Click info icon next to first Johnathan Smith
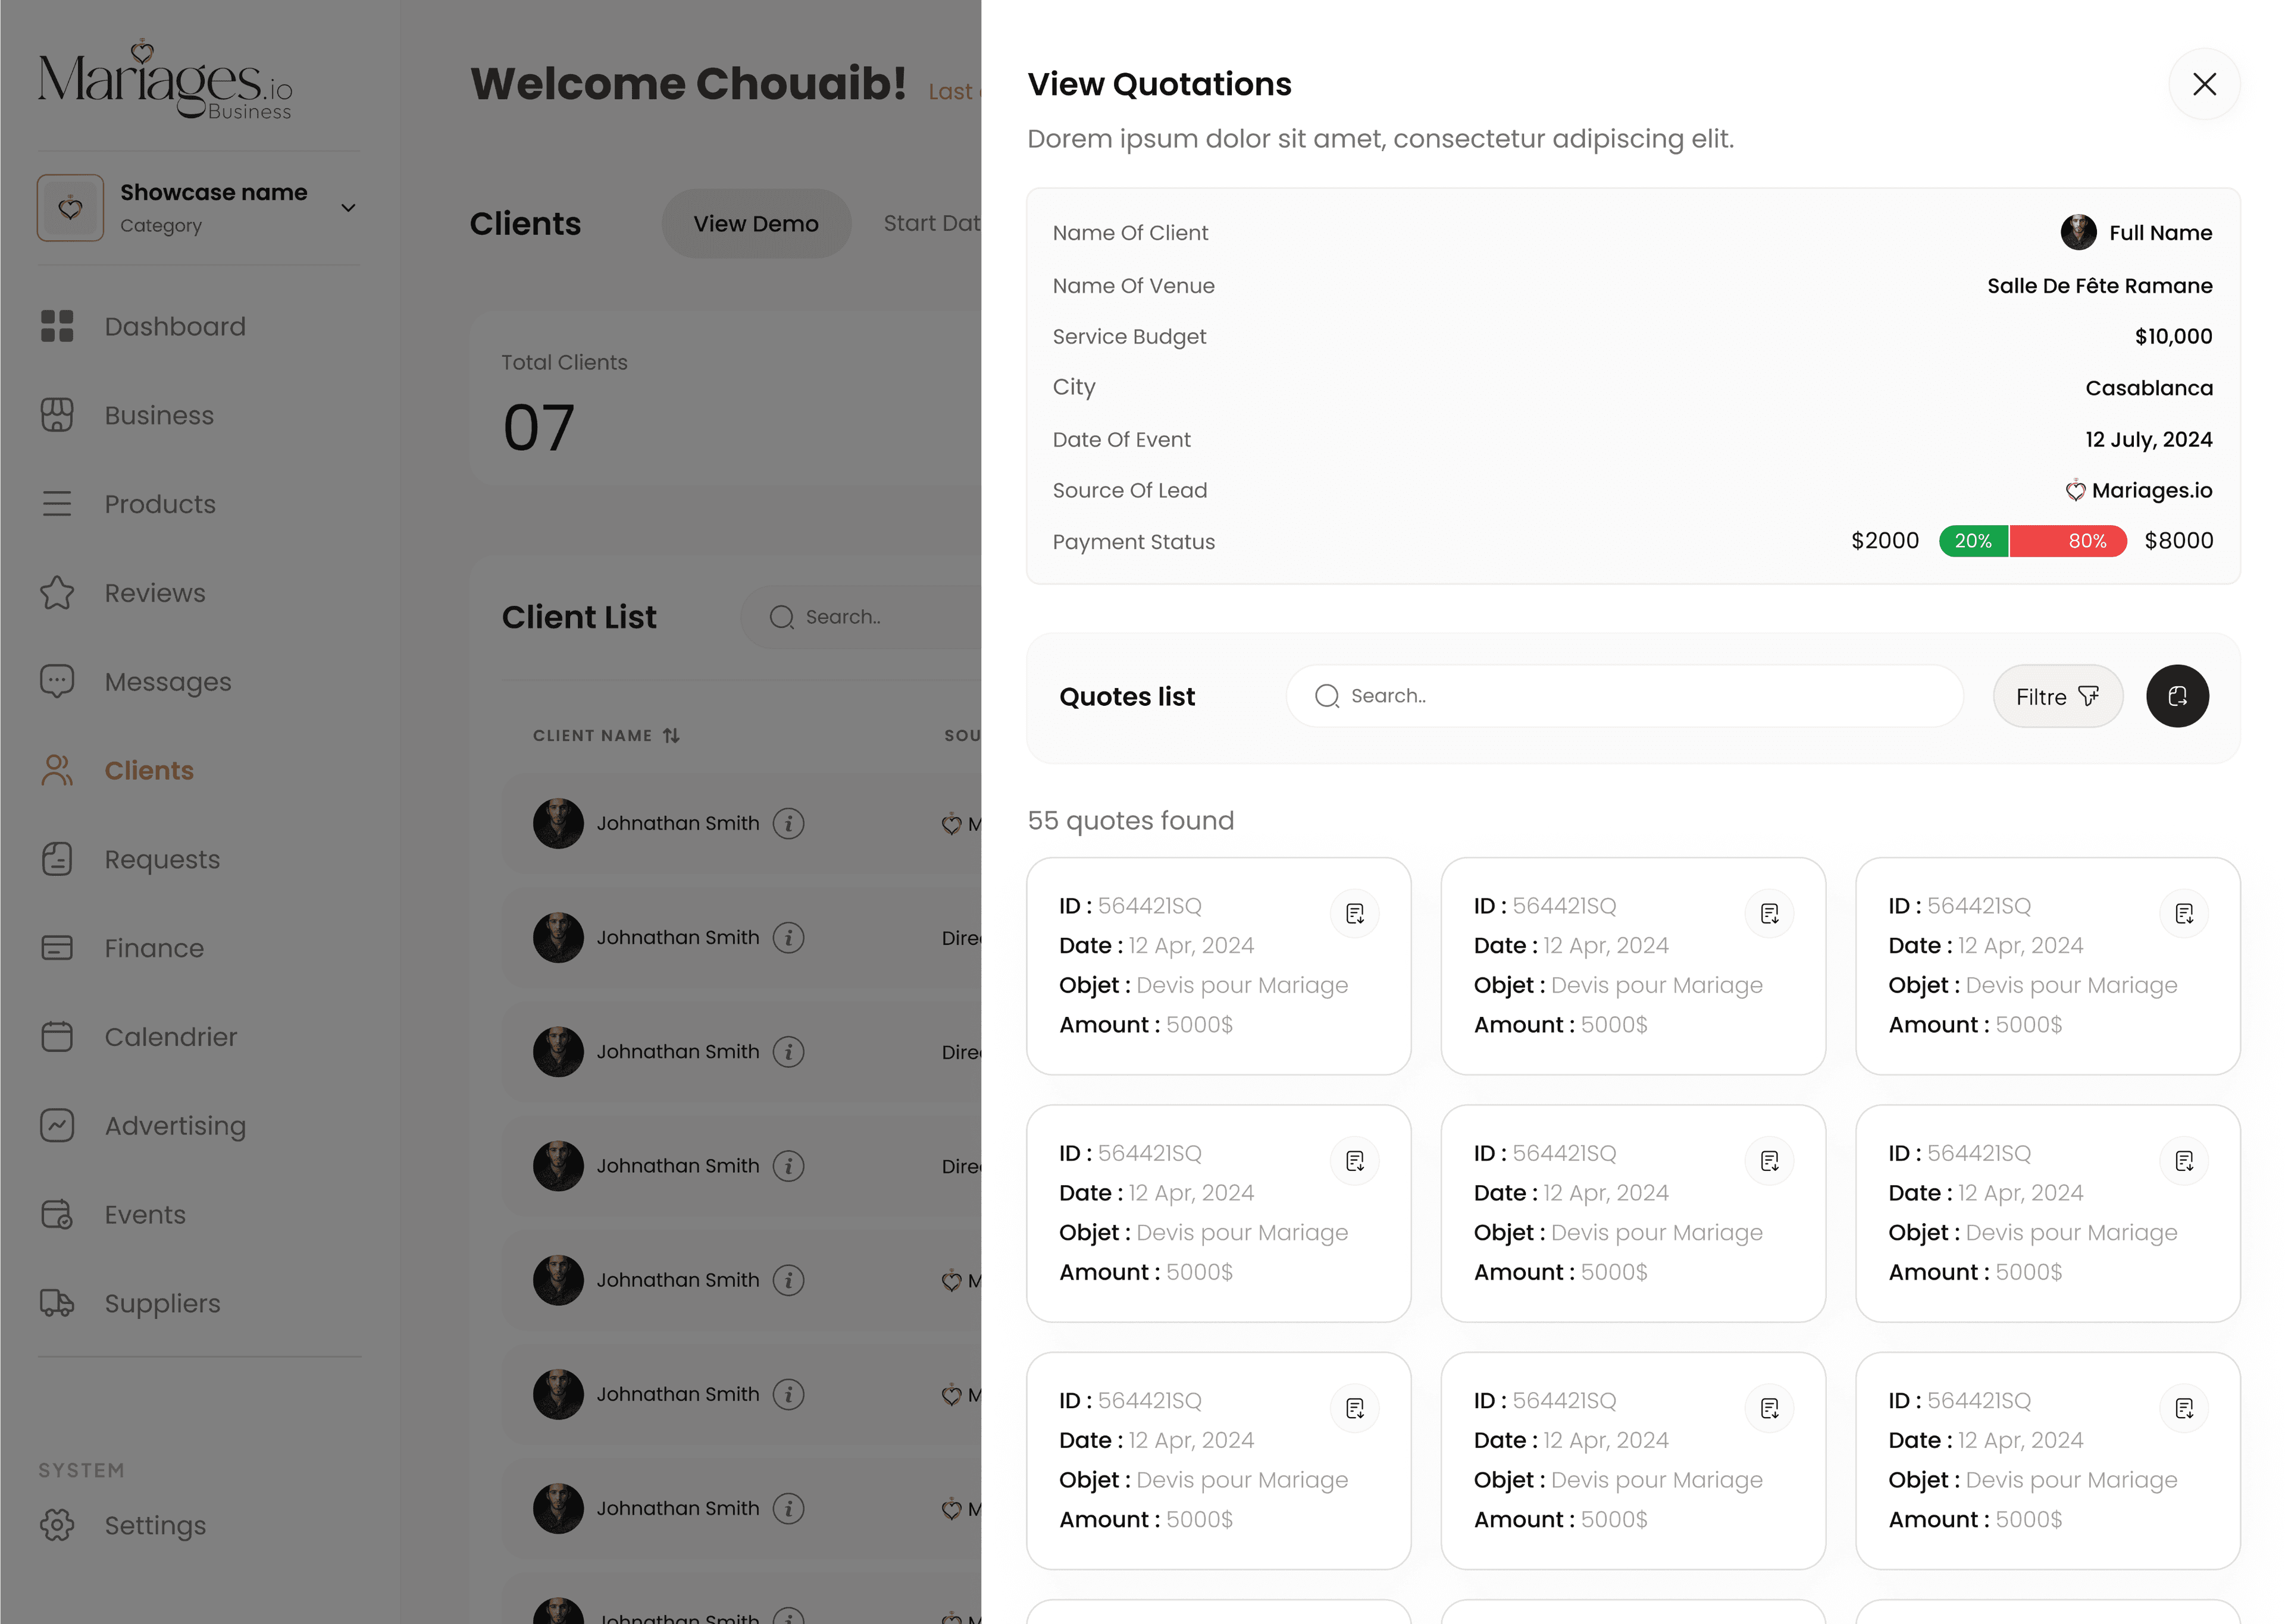Viewport: 2285px width, 1624px height. [788, 823]
